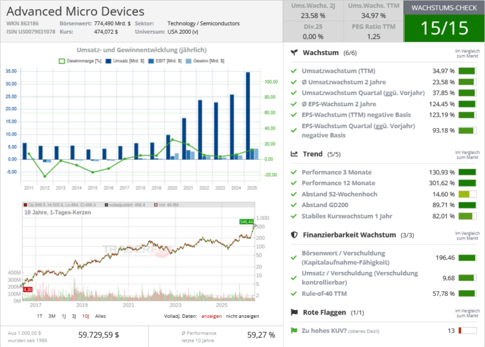Image resolution: width=485 pixels, height=347 pixels.
Task: Click red market comparison bar for KUV
Action: [467, 330]
